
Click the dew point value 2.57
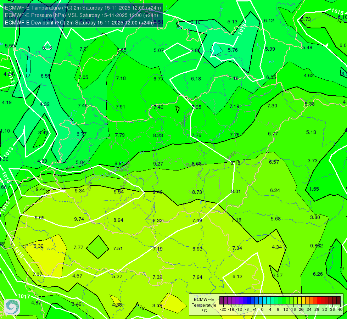(x=278, y=276)
